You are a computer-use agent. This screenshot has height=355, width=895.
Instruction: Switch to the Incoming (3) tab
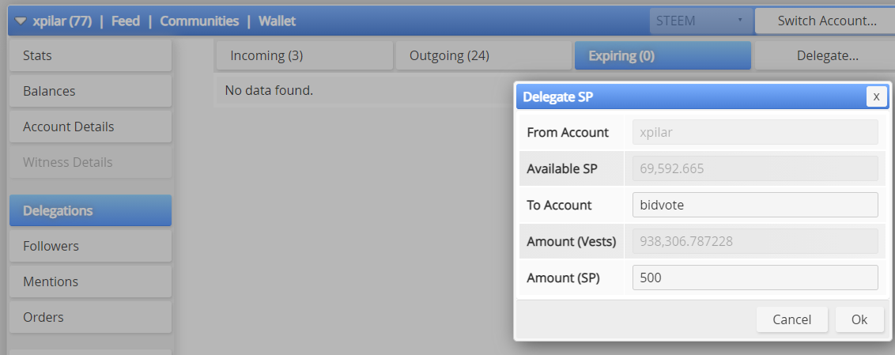point(304,56)
